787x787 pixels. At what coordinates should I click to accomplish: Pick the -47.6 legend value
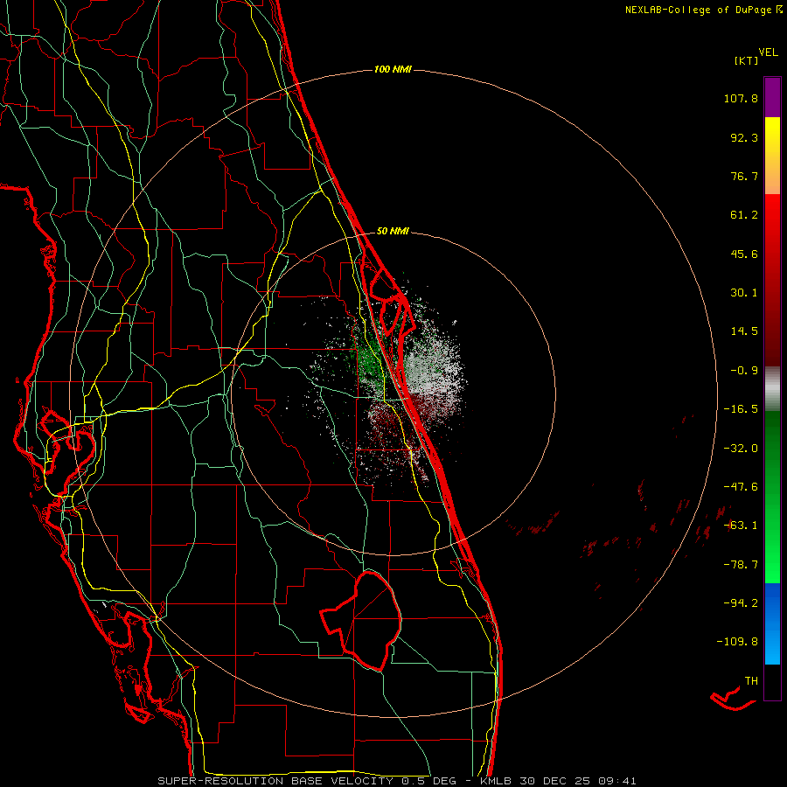pyautogui.click(x=741, y=487)
